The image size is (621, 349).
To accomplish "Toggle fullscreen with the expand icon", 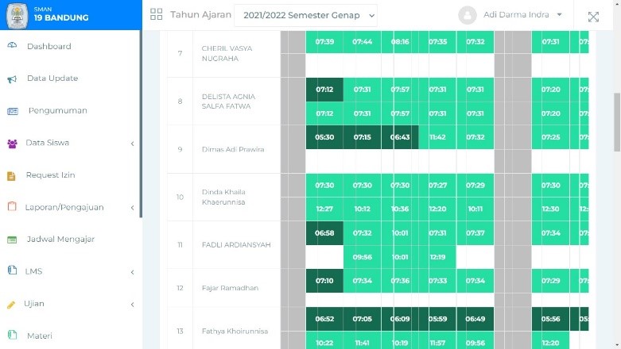I will point(593,16).
